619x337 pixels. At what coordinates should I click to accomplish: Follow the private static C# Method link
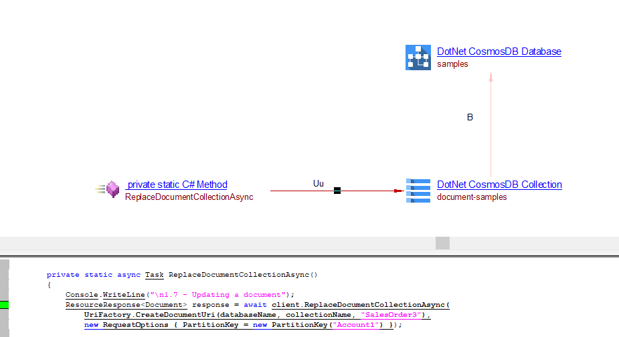tap(177, 185)
